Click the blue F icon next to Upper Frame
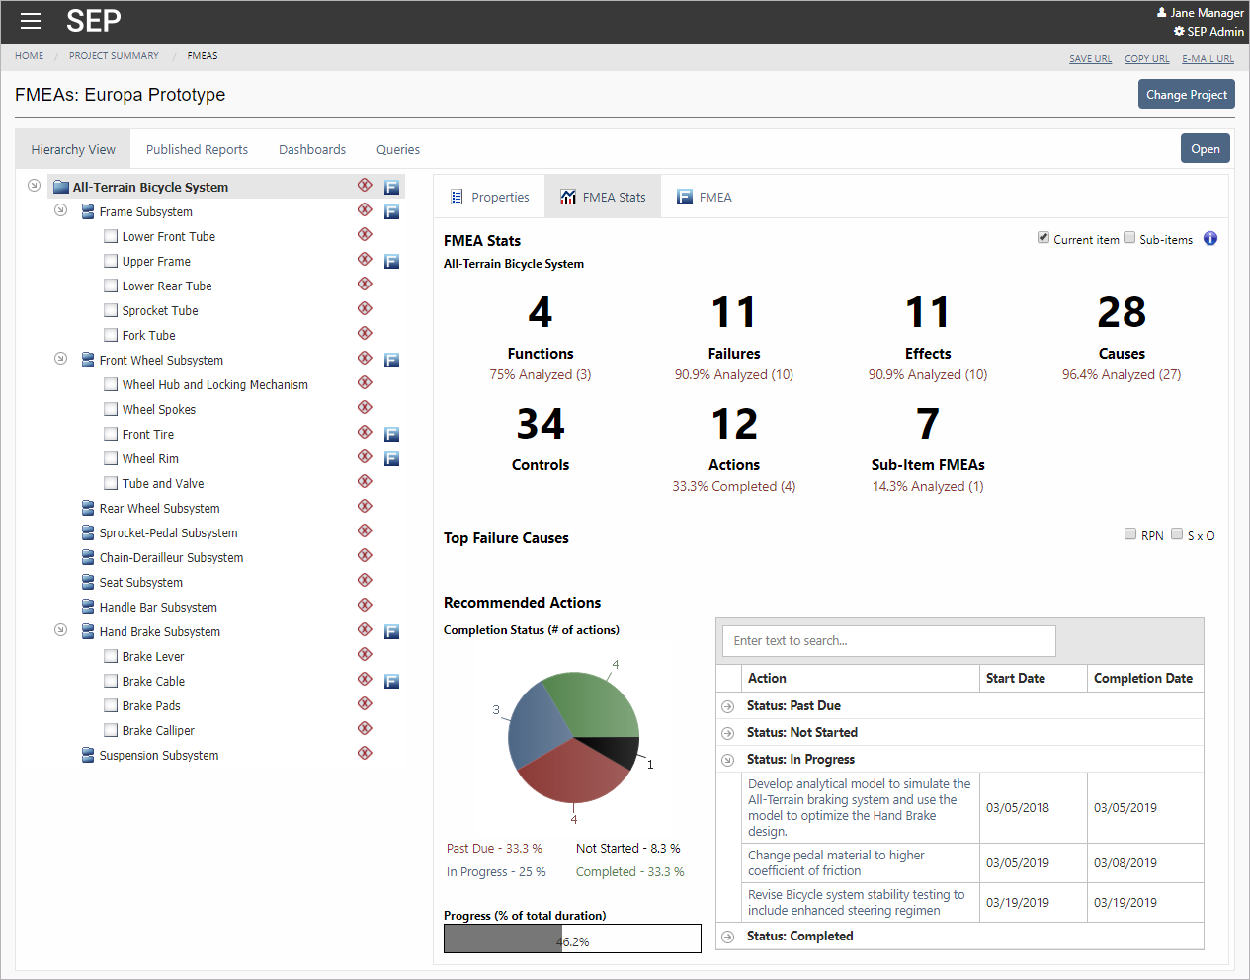The width and height of the screenshot is (1250, 980). pos(391,261)
